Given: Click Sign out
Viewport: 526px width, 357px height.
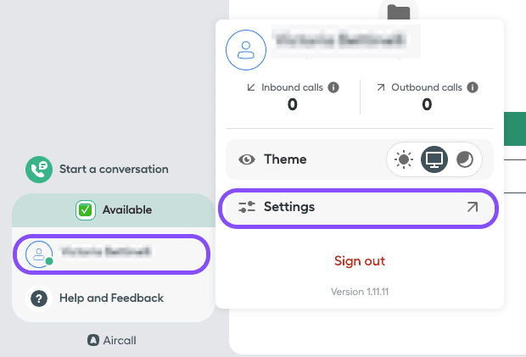Looking at the screenshot, I should [360, 260].
